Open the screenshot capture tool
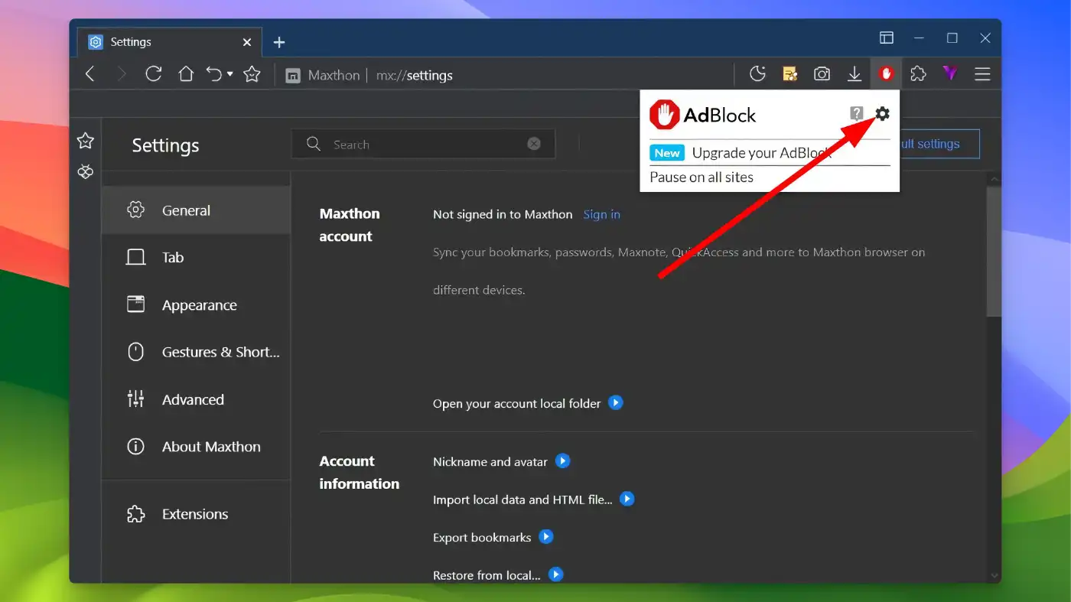The width and height of the screenshot is (1071, 602). tap(822, 73)
